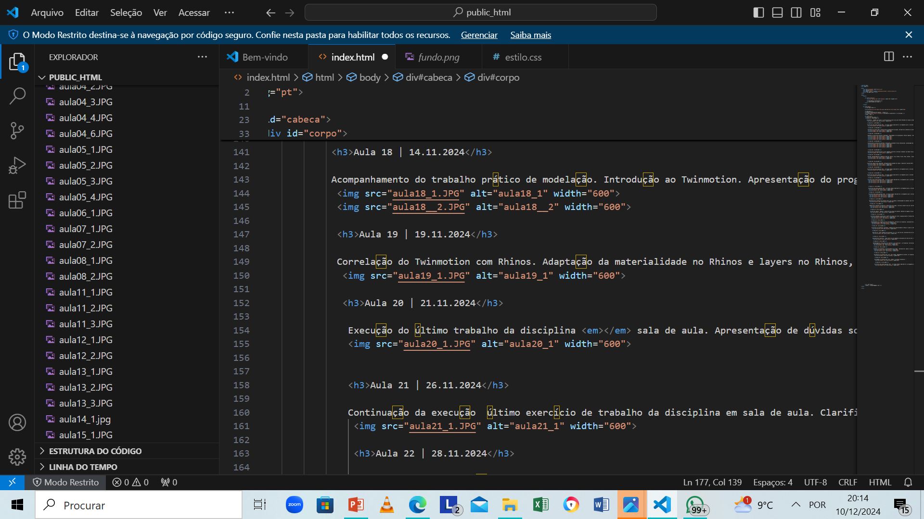Viewport: 924px width, 519px height.
Task: Click the ports forwarded indicator in status bar
Action: [x=169, y=482]
